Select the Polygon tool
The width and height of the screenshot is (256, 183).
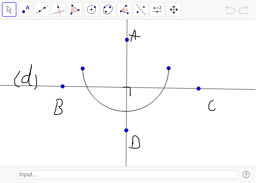(x=75, y=10)
